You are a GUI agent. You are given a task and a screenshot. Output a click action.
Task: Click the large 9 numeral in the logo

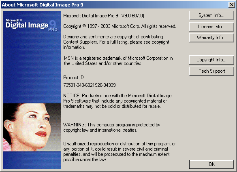point(53,24)
